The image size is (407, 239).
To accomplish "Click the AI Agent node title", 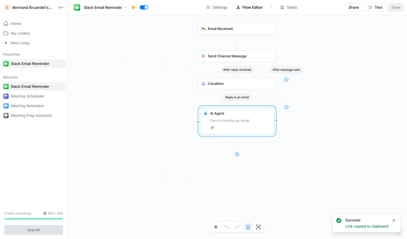I will [217, 113].
